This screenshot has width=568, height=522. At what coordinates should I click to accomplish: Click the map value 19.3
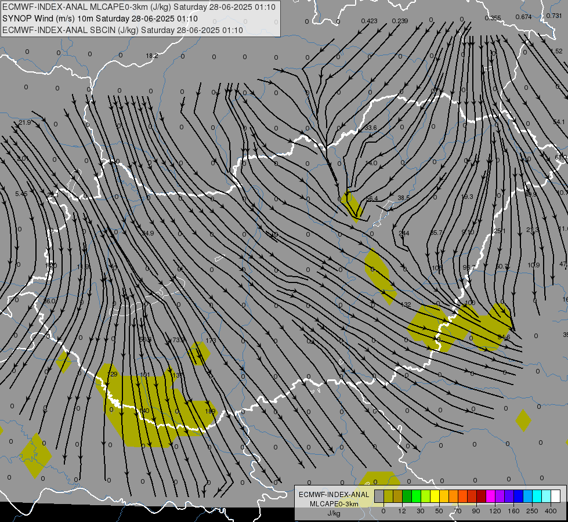(x=467, y=197)
